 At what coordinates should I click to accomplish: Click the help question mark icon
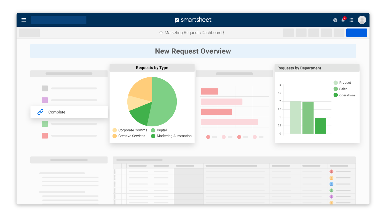[335, 20]
